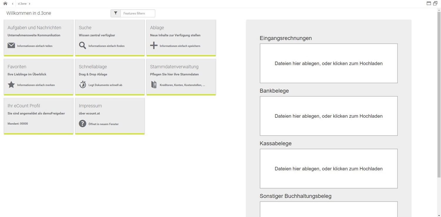Click text 'Legt Dokumente schnell ab'
Screen dimensions: 441x217
[105, 85]
